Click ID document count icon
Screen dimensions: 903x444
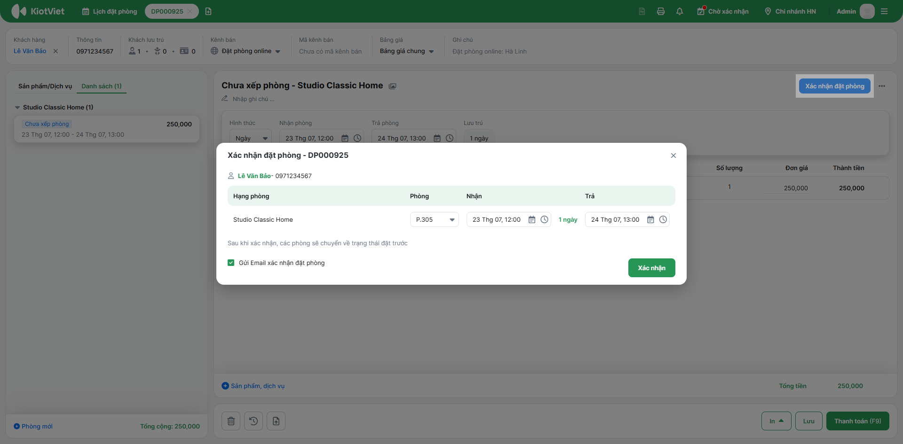(x=184, y=51)
